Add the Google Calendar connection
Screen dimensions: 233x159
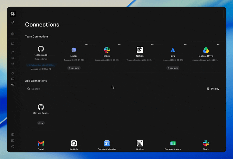(107, 145)
